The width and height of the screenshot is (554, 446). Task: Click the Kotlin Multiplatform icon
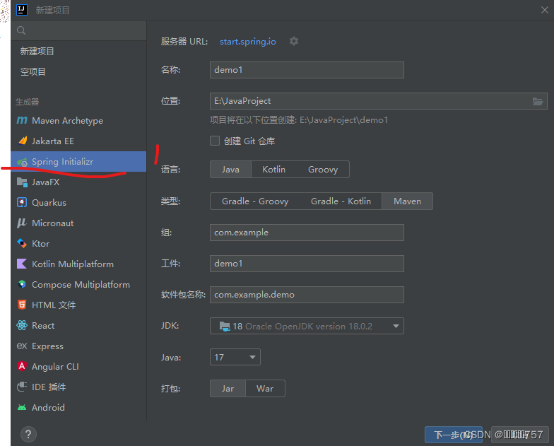pos(22,264)
